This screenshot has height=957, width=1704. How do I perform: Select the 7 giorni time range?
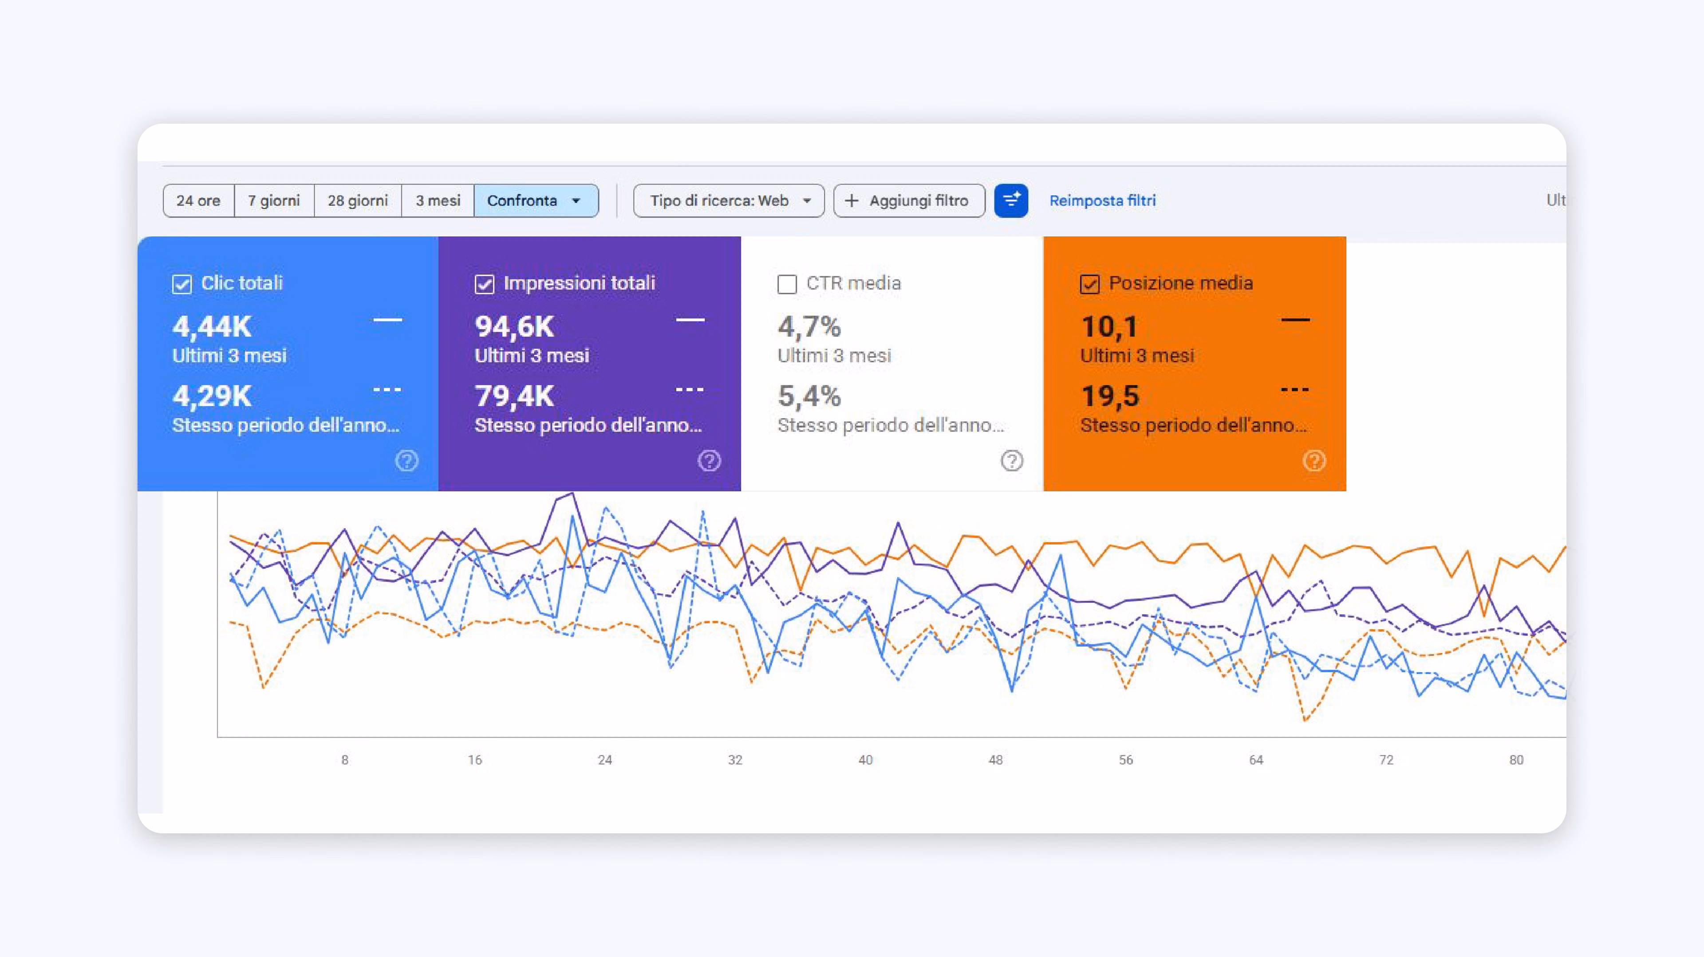[274, 200]
